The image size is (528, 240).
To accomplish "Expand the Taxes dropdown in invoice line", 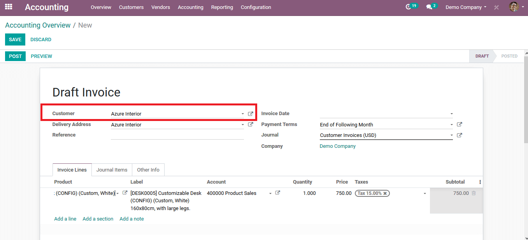I will pos(425,193).
